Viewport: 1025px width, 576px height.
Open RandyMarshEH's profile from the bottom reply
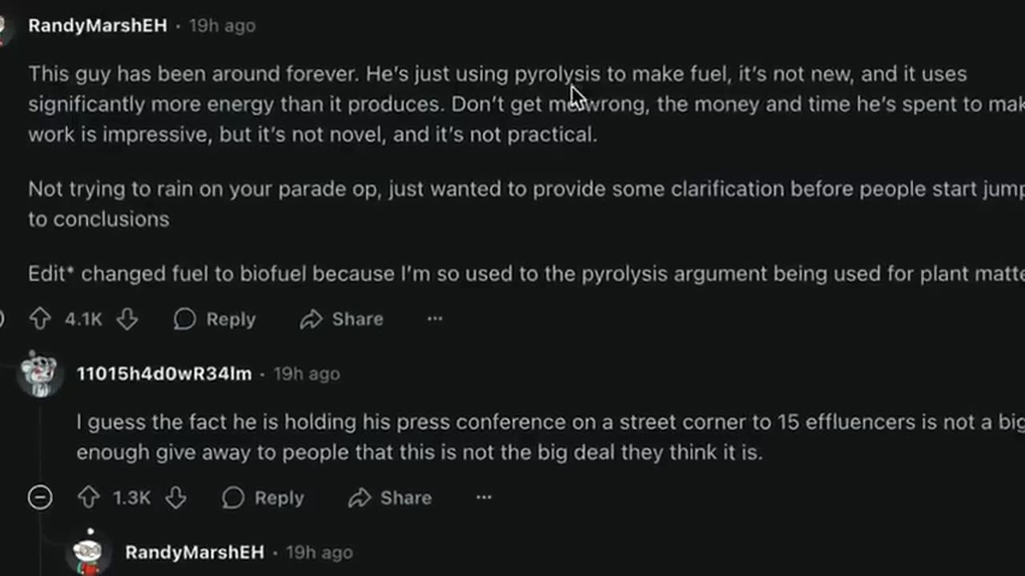click(195, 552)
